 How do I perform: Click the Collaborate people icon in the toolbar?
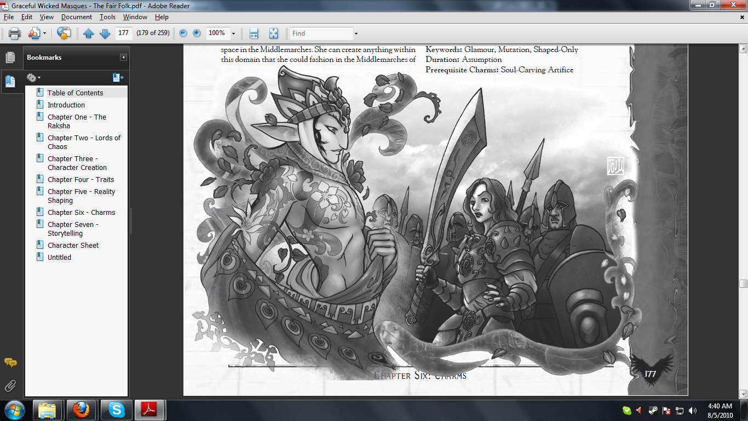point(33,33)
